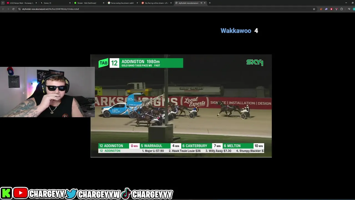Screen dimensions: 355x200
Task: Click the ADDINGTON 1980m race title
Action: click(x=141, y=62)
